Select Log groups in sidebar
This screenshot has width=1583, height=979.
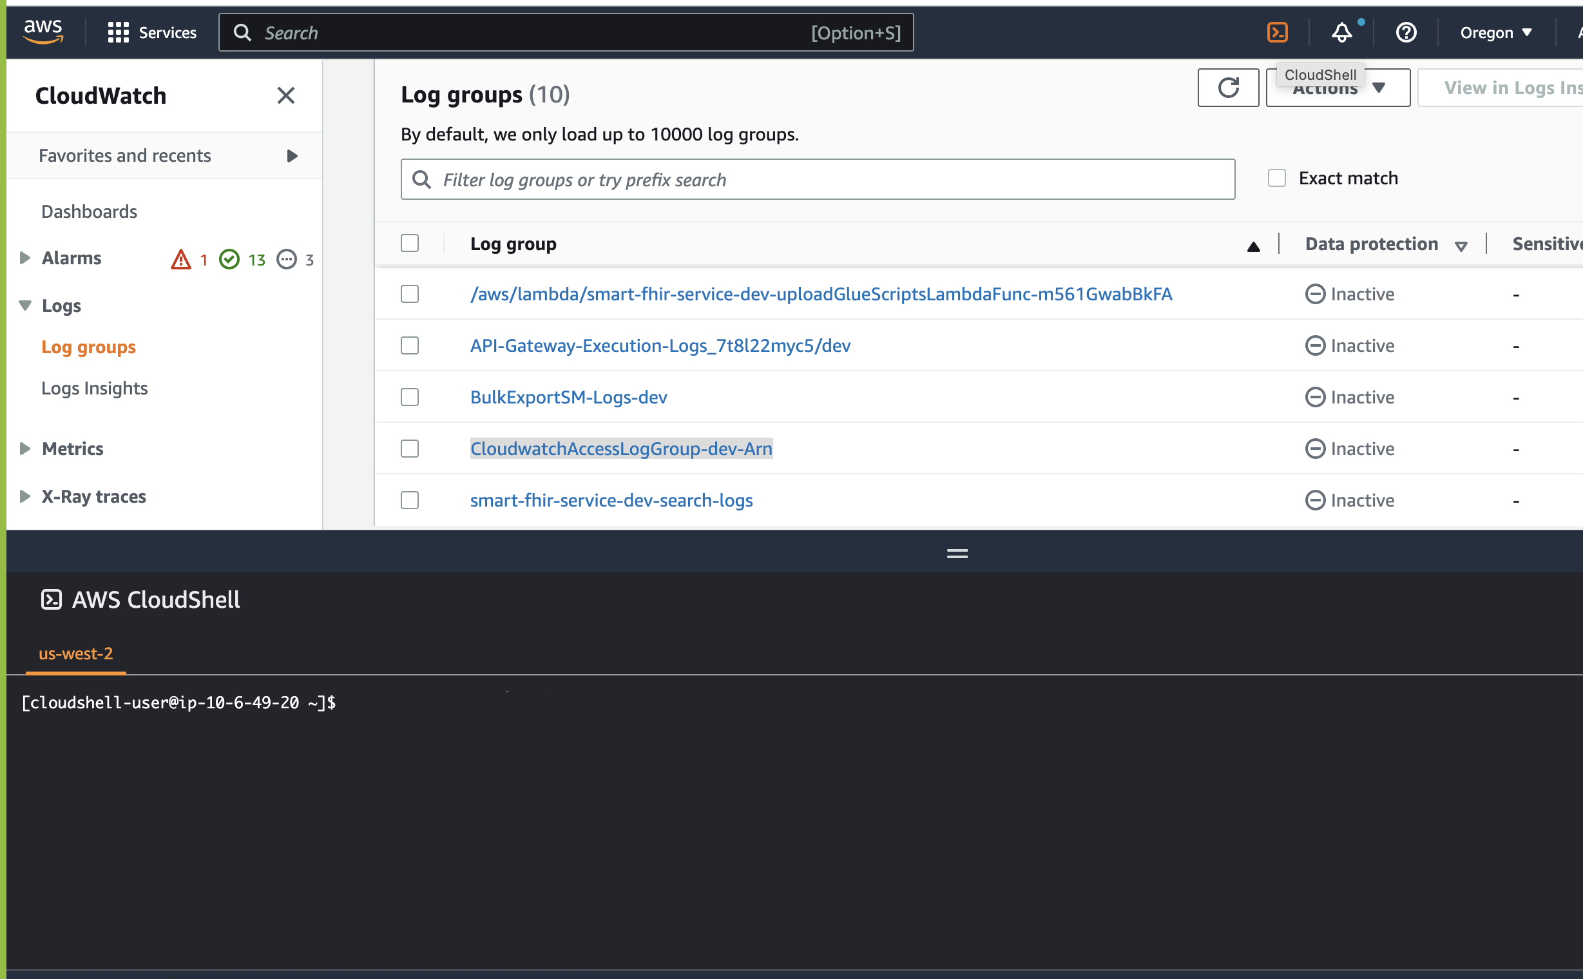(89, 347)
